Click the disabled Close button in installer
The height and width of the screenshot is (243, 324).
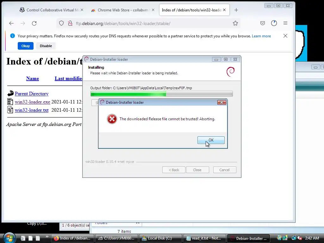click(x=197, y=170)
